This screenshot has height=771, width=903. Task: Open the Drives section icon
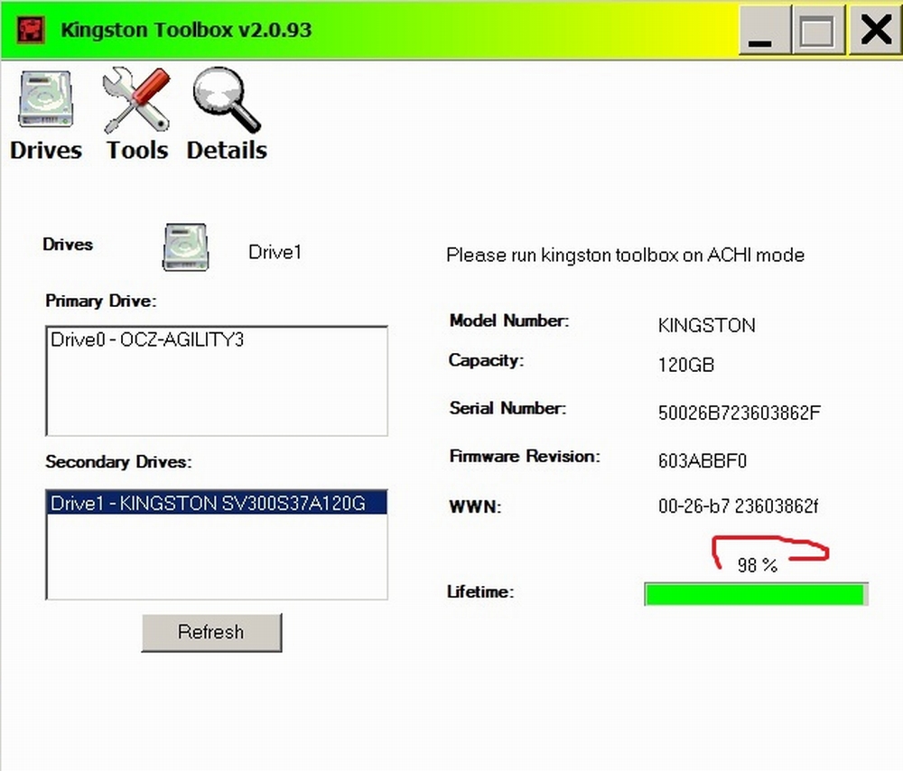click(x=46, y=98)
